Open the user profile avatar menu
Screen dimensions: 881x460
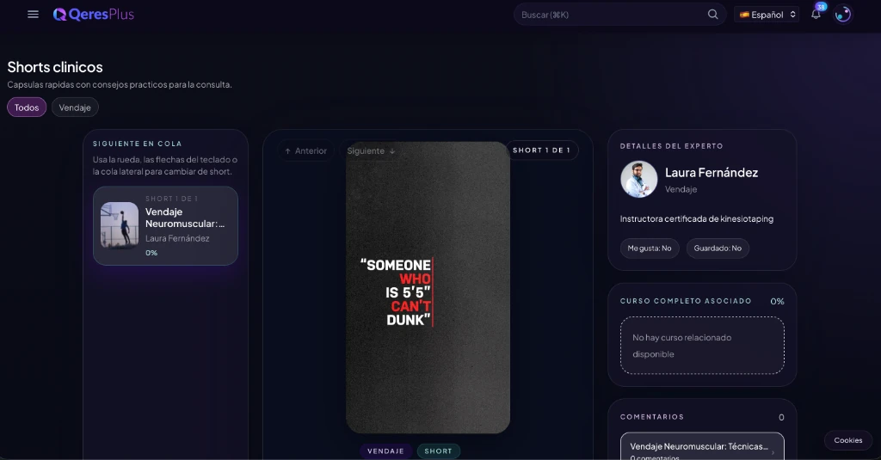click(843, 15)
